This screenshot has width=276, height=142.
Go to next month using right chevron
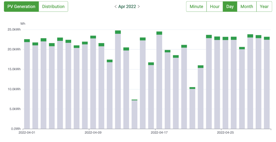139,7
